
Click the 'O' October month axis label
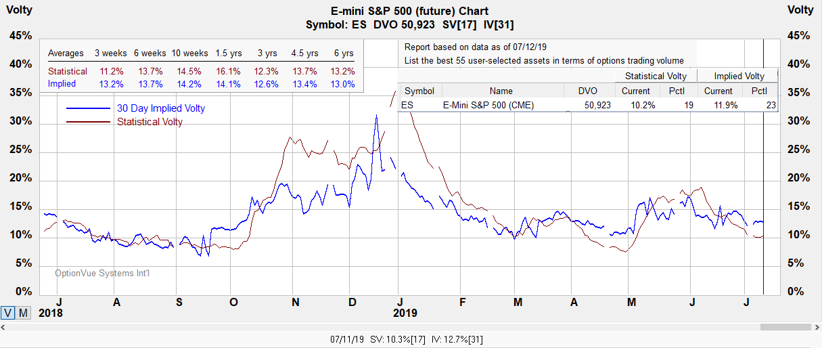click(234, 302)
